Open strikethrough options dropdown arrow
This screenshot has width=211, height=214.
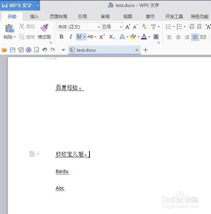95,37
